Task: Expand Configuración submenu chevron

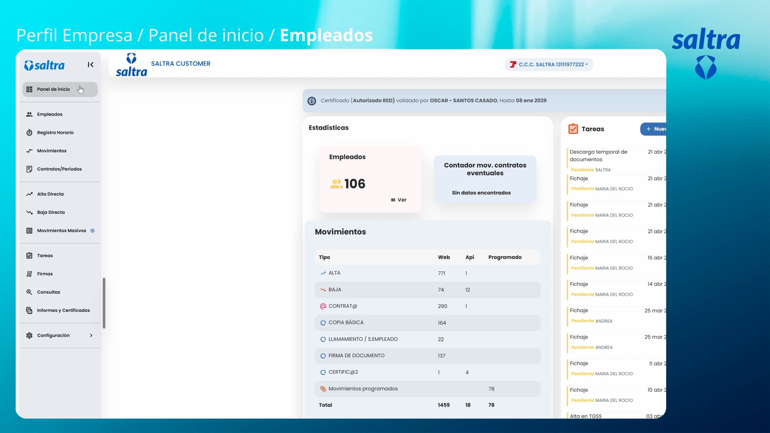Action: 91,335
